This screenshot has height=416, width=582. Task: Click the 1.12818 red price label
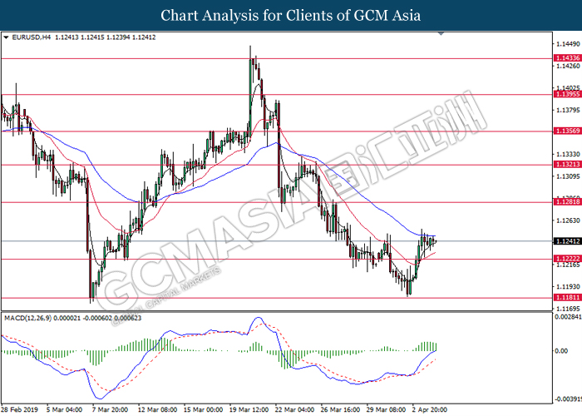567,201
